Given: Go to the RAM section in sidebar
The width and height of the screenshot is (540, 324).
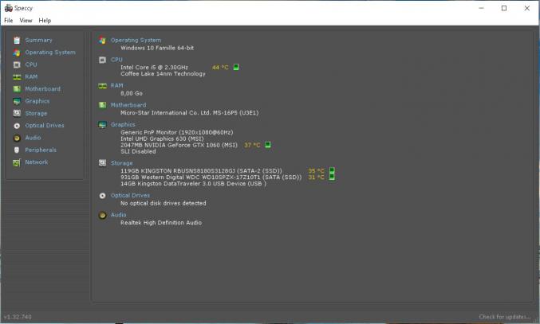Looking at the screenshot, I should click(x=31, y=76).
